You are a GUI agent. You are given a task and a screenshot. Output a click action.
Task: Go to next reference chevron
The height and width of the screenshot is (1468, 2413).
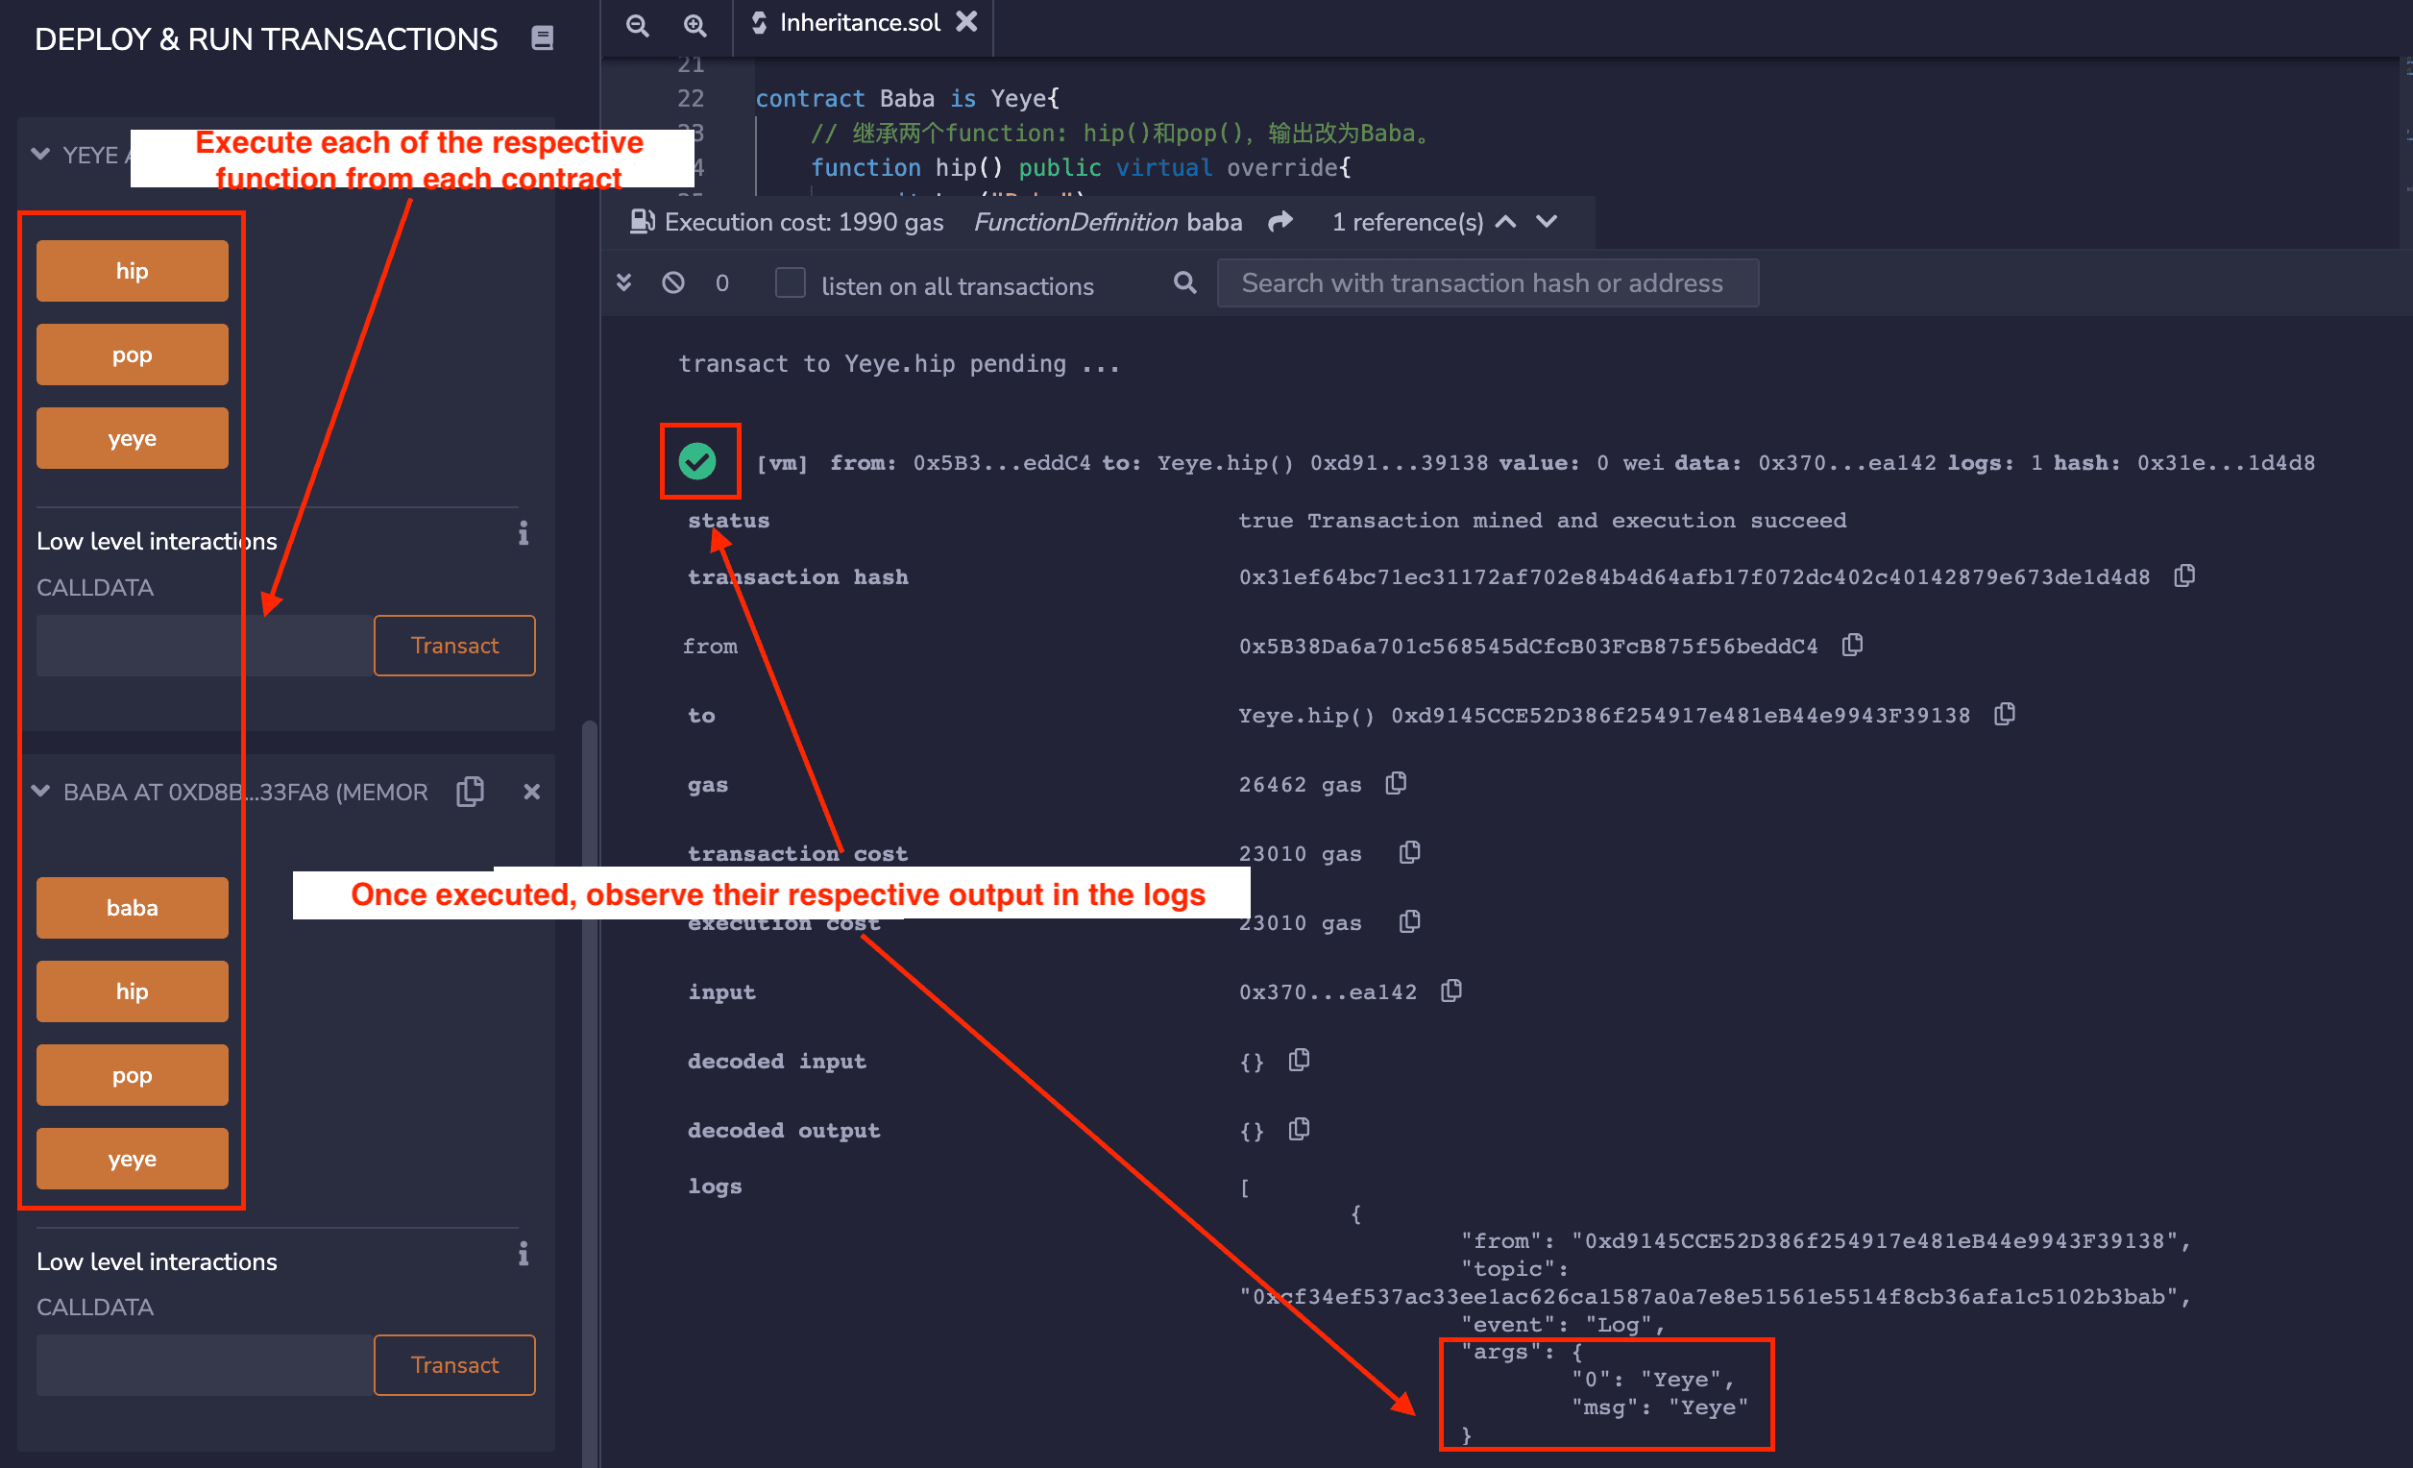click(1547, 222)
